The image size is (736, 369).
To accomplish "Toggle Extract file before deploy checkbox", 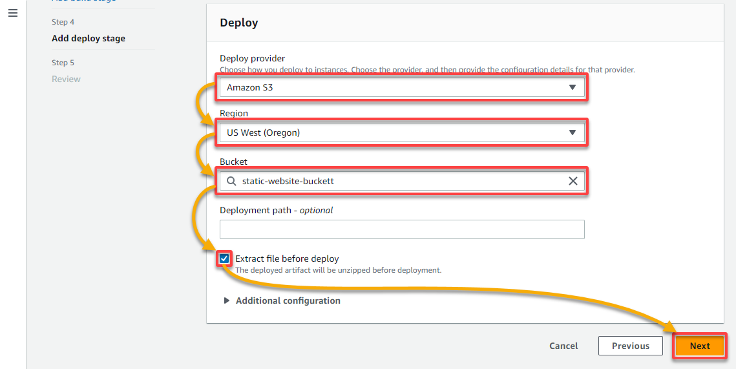I will 224,258.
